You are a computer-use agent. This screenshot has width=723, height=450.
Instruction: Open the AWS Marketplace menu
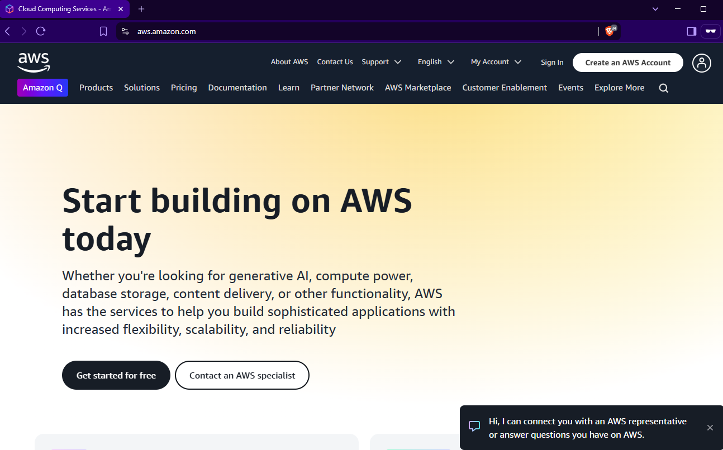click(418, 88)
